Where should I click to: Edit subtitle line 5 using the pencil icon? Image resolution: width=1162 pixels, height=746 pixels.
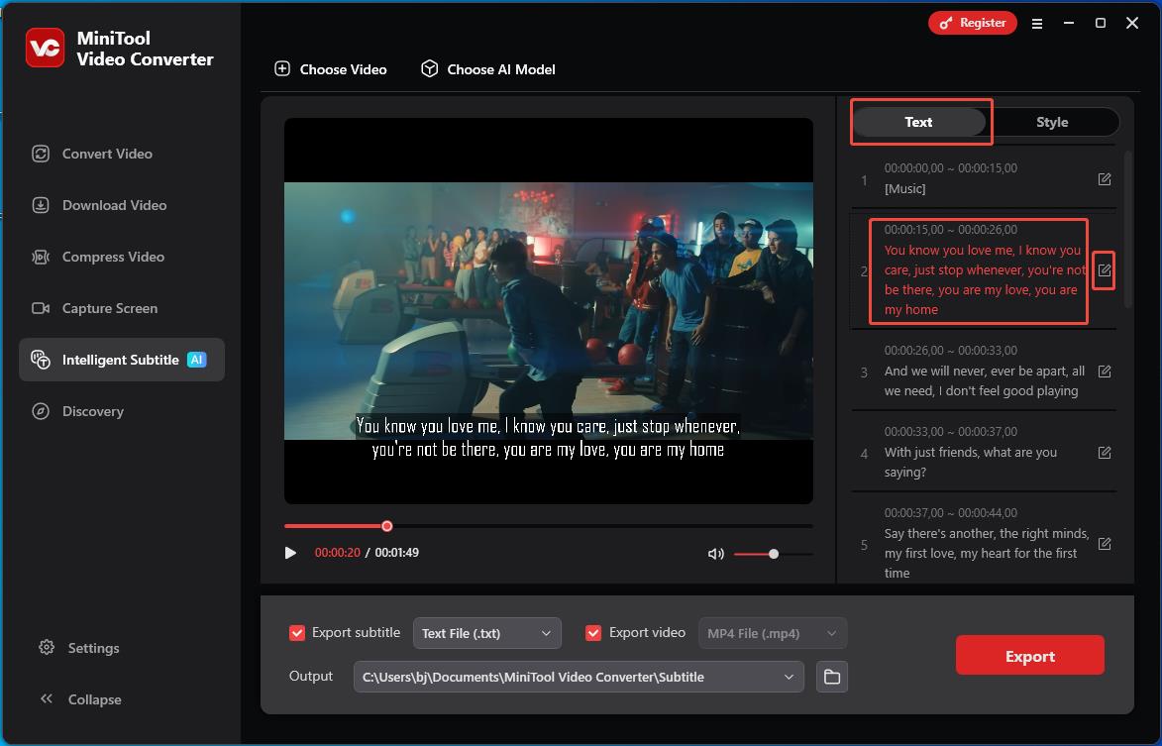point(1105,544)
